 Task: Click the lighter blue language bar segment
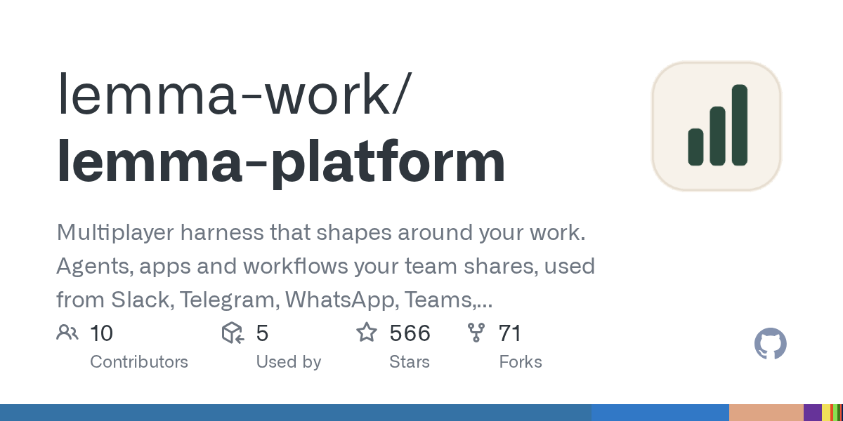(x=660, y=413)
